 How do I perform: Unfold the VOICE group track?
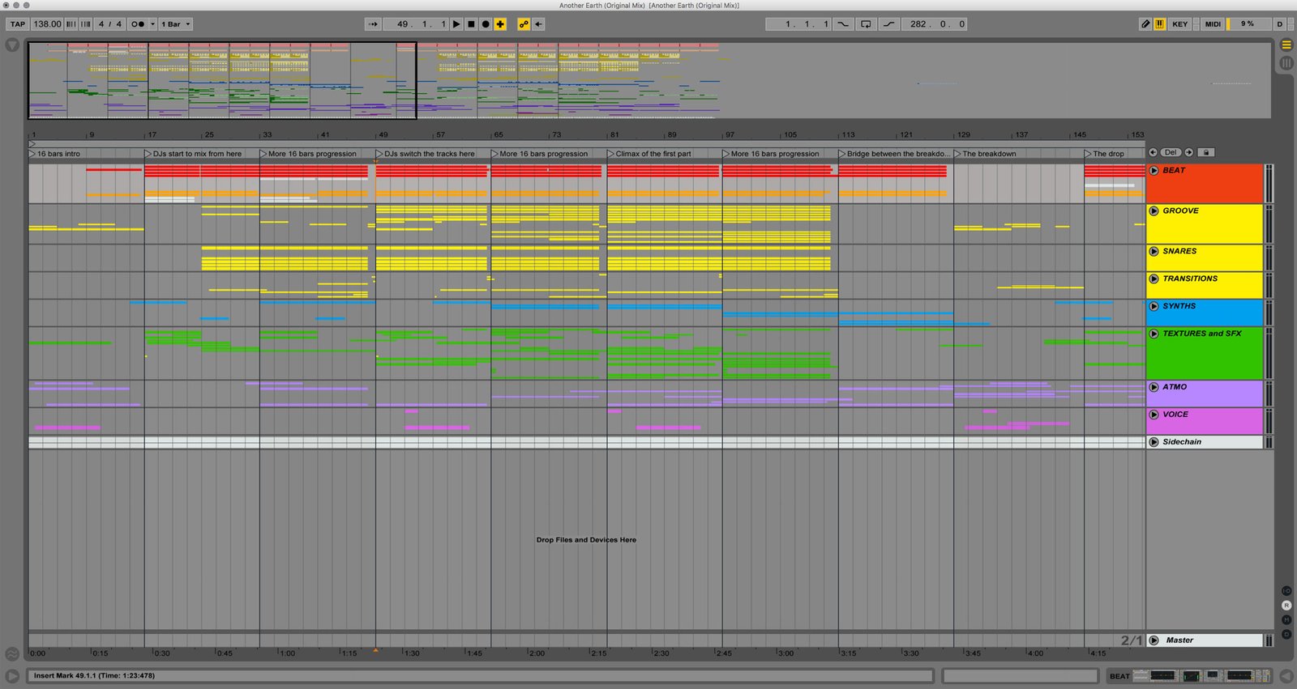(x=1154, y=415)
